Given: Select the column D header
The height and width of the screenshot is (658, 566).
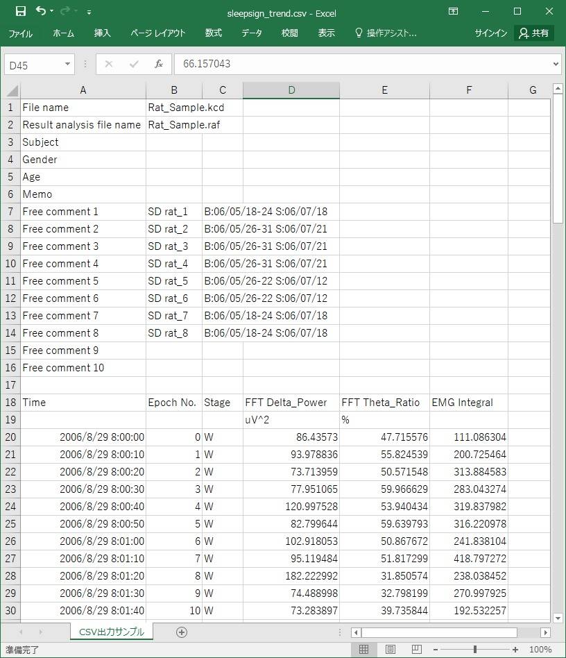Looking at the screenshot, I should tap(291, 90).
